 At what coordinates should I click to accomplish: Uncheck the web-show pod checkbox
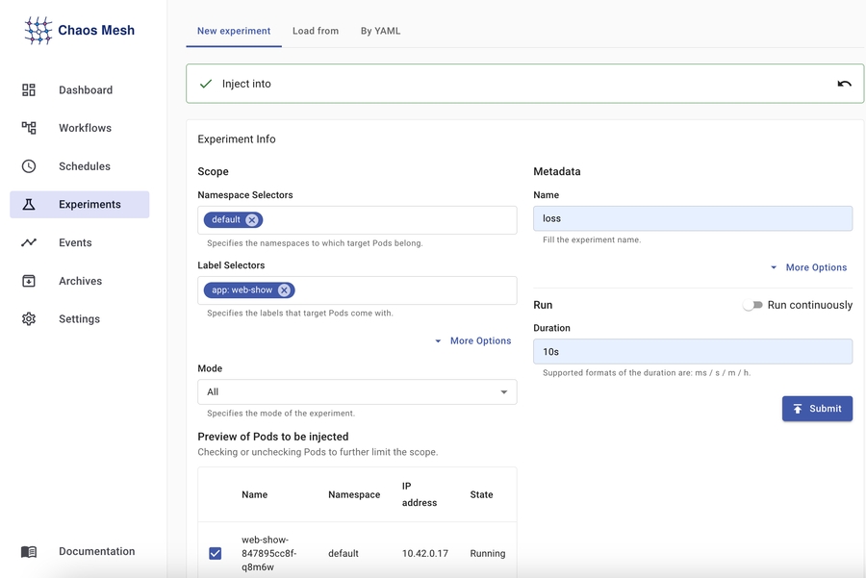[216, 553]
